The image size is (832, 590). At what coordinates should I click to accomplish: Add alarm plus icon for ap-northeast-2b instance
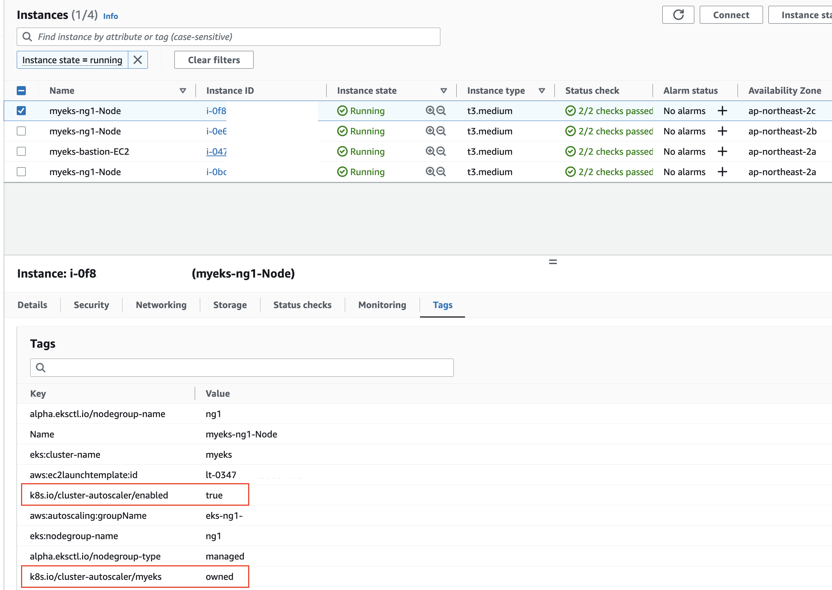coord(722,131)
